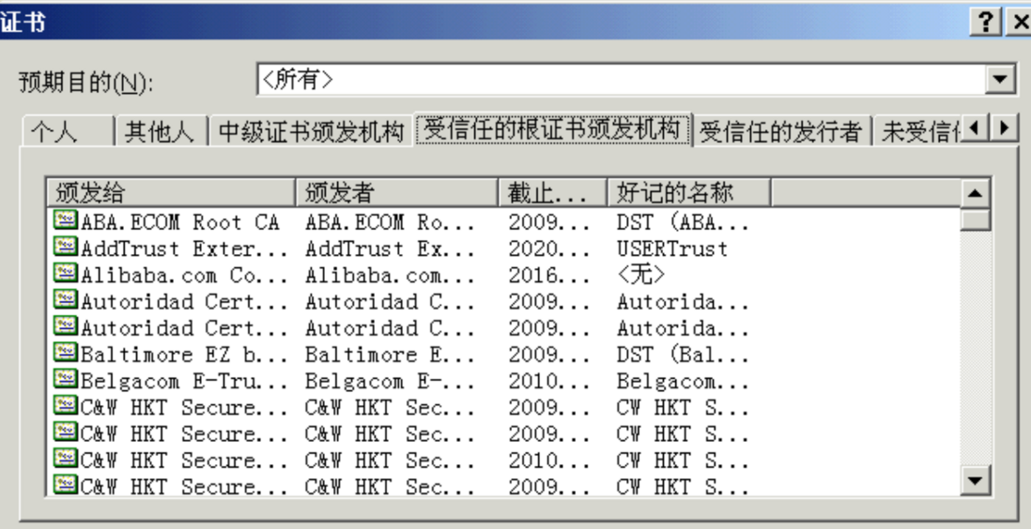Click the ABA.ECOM Root CA certificate icon
Image resolution: width=1031 pixels, height=529 pixels.
tap(65, 219)
